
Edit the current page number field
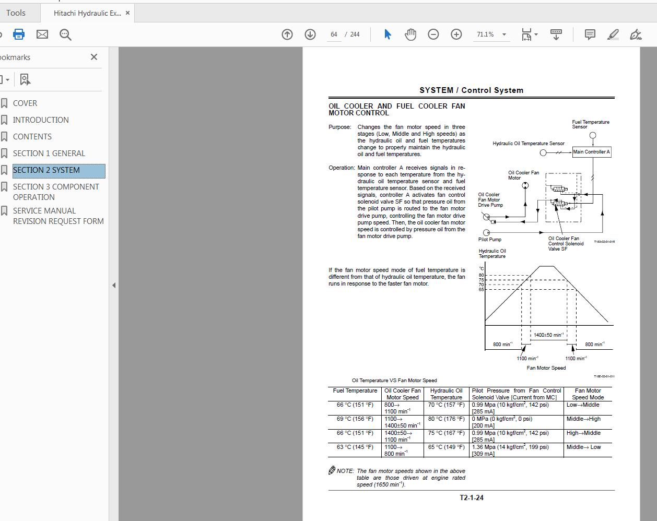pos(333,34)
